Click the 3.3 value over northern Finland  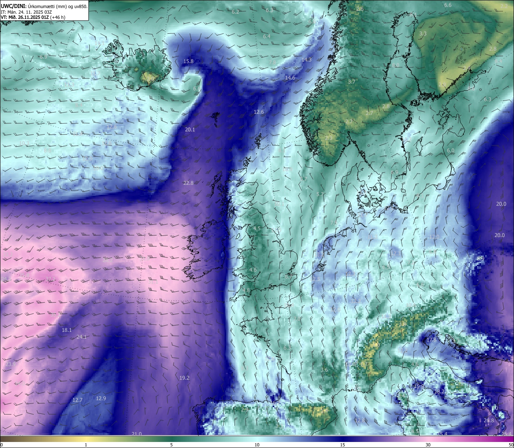point(423,33)
